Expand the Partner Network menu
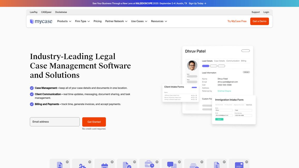 point(116,21)
